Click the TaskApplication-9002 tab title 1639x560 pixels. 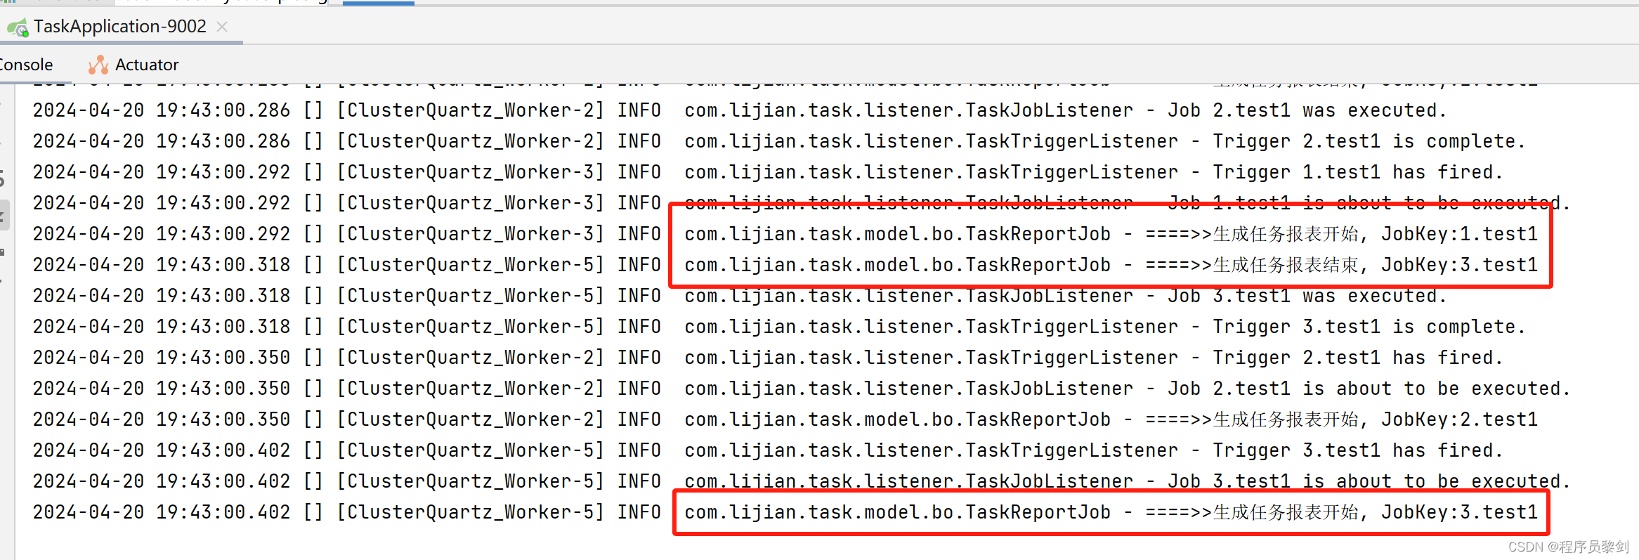[119, 27]
